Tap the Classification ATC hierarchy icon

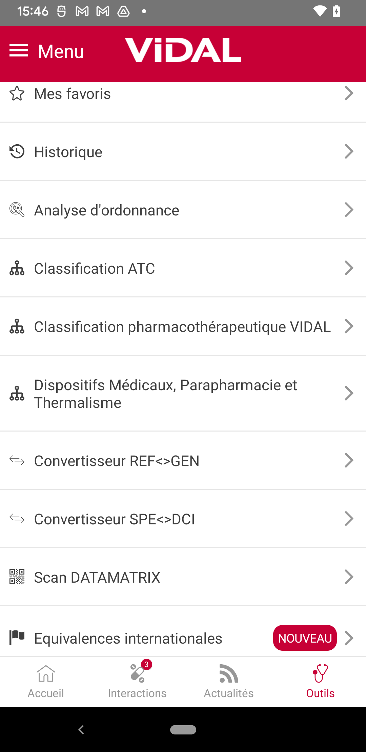(17, 268)
